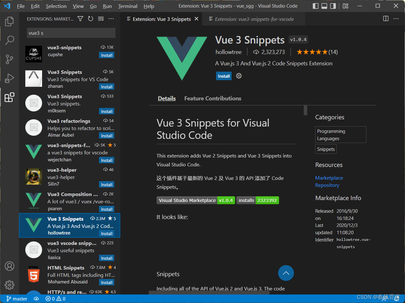Click the identifier hollowtree.vue-snippets
The image size is (405, 303).
click(353, 243)
